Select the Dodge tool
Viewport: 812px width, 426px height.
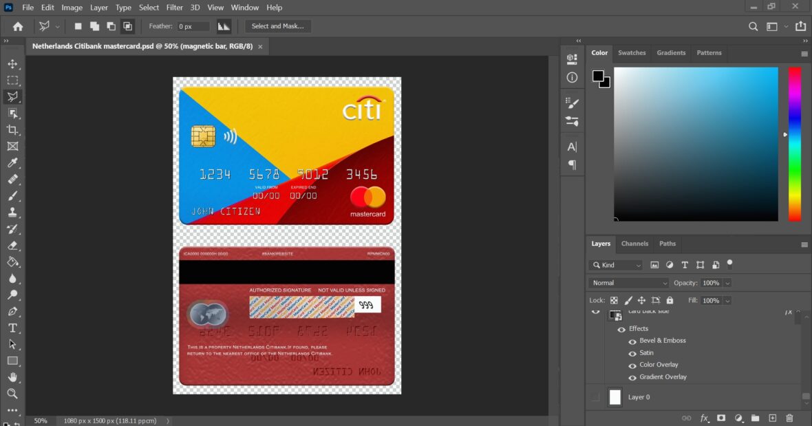click(x=12, y=295)
